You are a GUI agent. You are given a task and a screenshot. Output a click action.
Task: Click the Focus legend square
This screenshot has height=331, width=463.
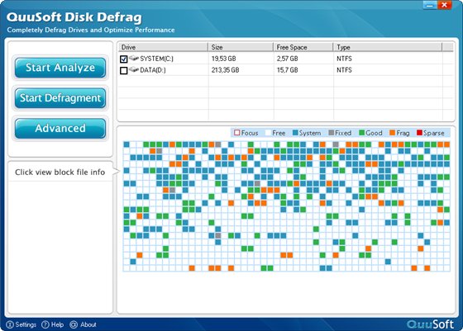pyautogui.click(x=236, y=133)
